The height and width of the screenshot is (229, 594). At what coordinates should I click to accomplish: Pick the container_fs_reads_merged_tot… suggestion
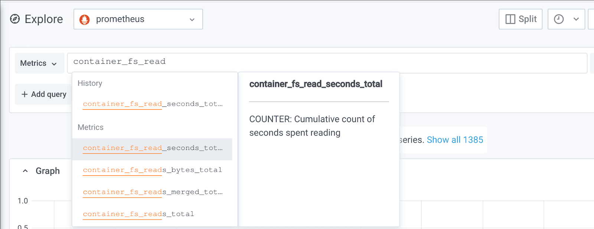[x=153, y=192]
